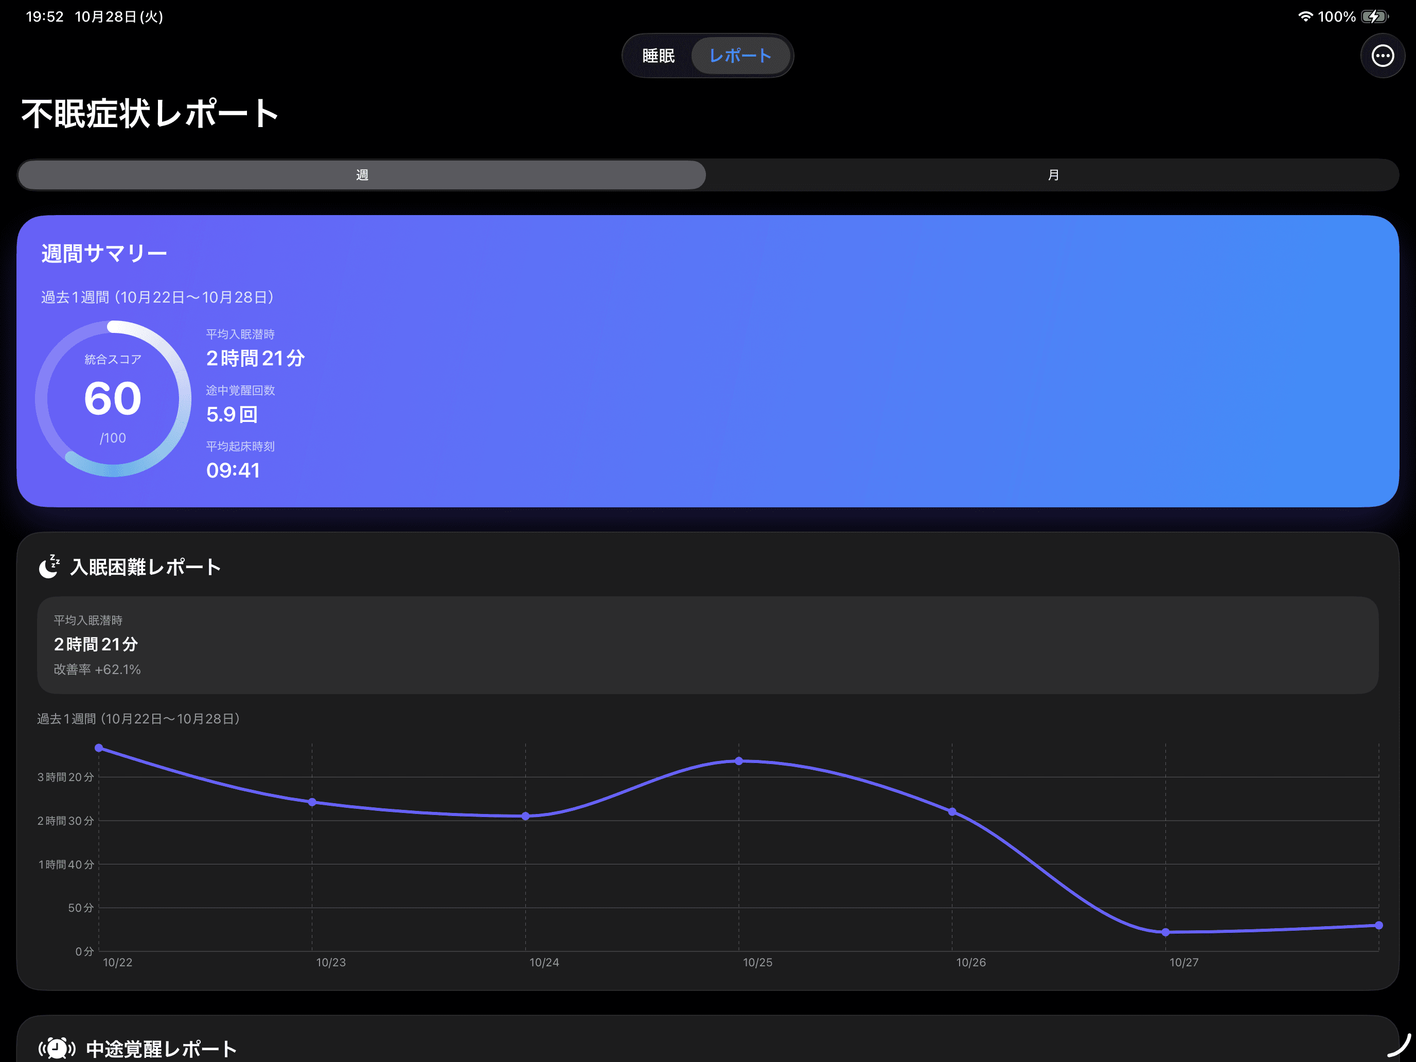
Task: Tap the moon sleep-onset report icon
Action: pyautogui.click(x=49, y=567)
